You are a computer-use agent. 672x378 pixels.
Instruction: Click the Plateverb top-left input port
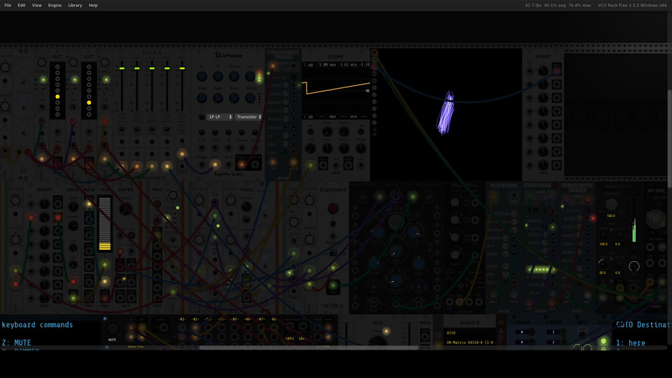point(493,196)
